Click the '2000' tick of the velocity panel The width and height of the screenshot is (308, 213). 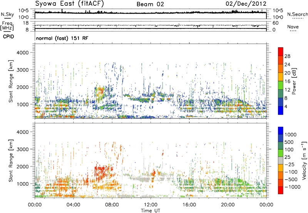click(x=23, y=166)
